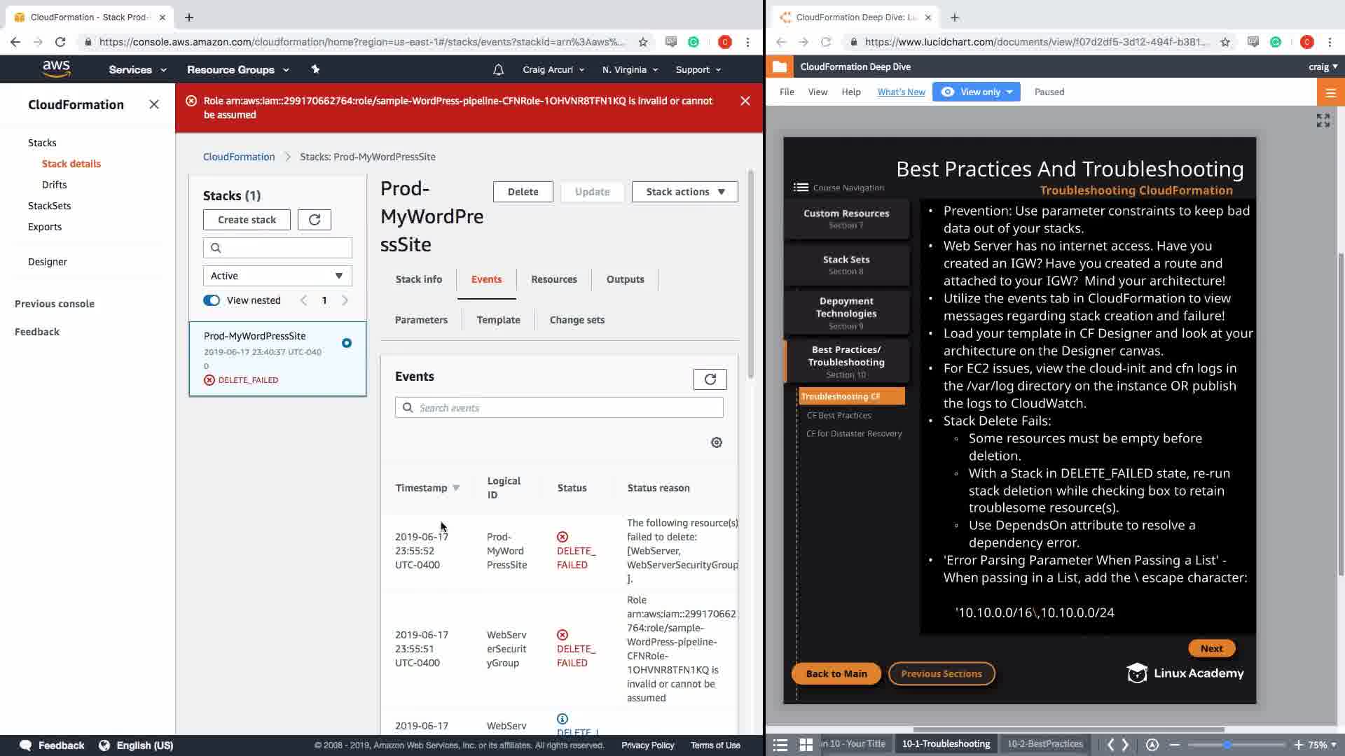The width and height of the screenshot is (1345, 756).
Task: Open events table settings gear
Action: tap(716, 442)
